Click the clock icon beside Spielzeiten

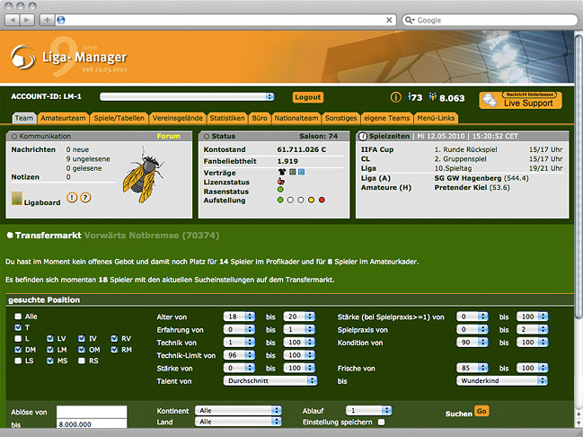pos(363,137)
